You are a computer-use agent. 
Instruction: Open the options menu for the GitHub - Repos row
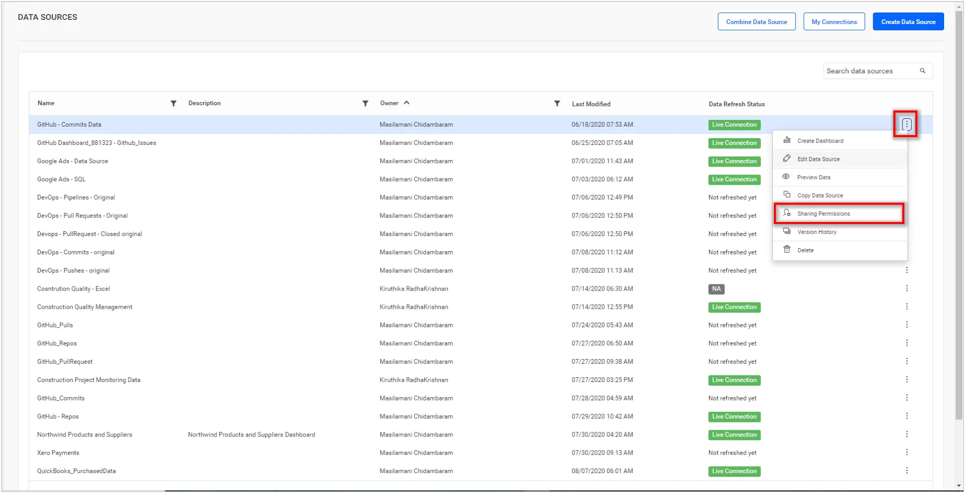coord(906,417)
